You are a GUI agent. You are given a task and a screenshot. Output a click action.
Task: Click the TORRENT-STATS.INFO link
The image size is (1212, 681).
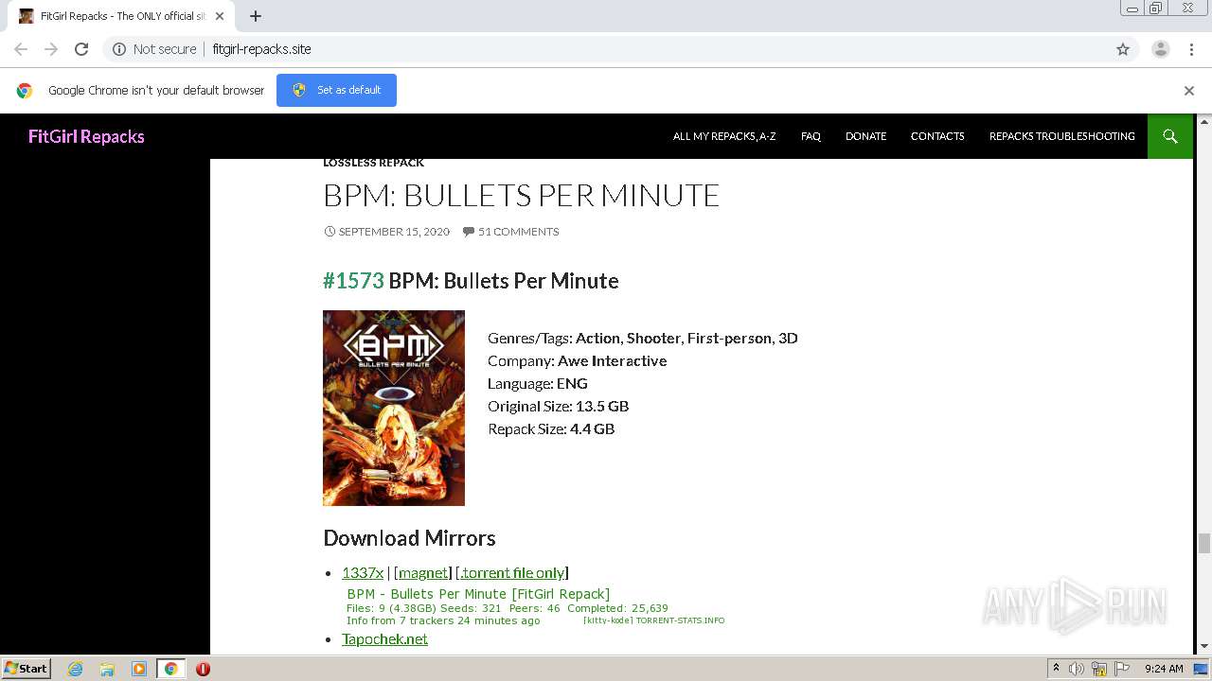(680, 620)
